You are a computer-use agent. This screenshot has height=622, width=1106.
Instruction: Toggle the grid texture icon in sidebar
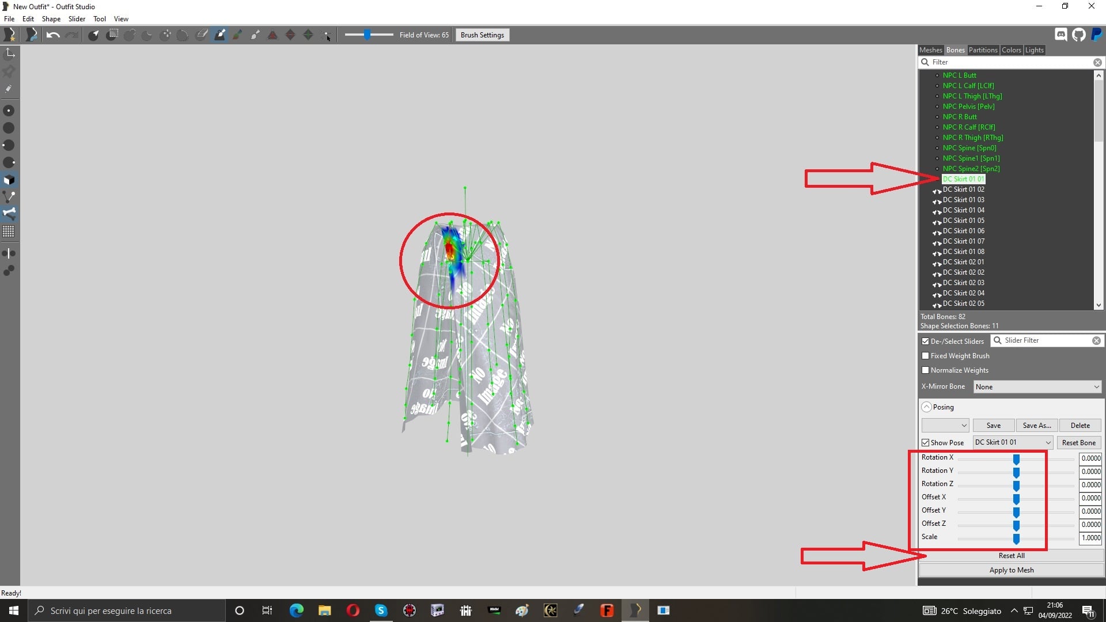[x=9, y=232]
